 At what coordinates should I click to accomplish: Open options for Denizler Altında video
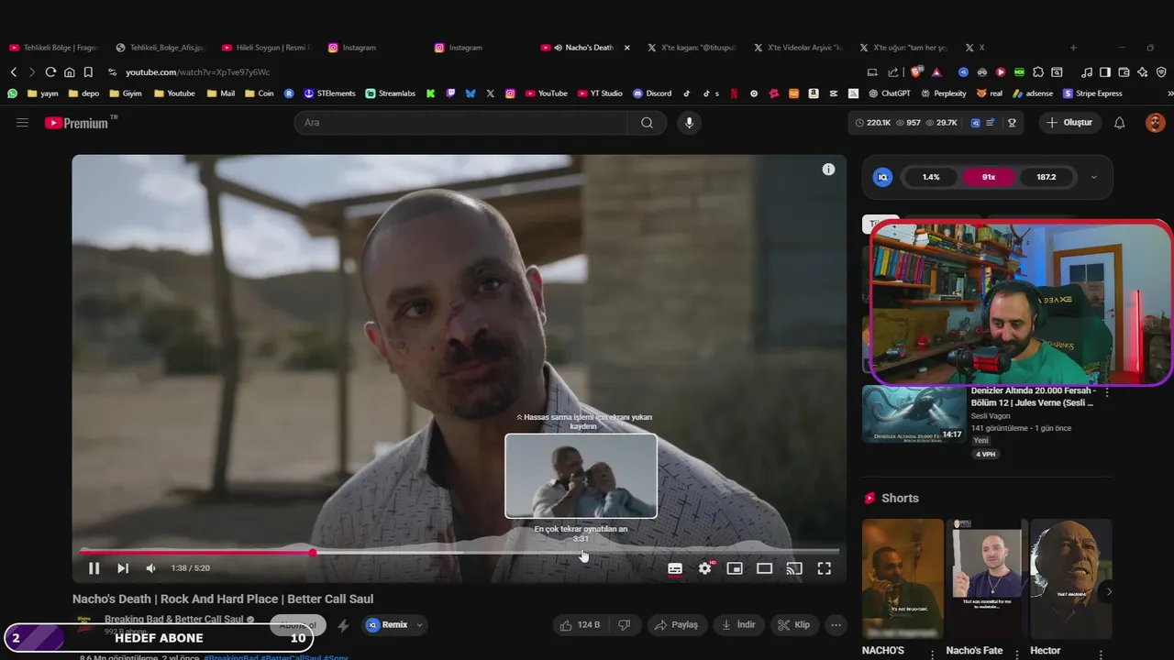tap(1107, 392)
